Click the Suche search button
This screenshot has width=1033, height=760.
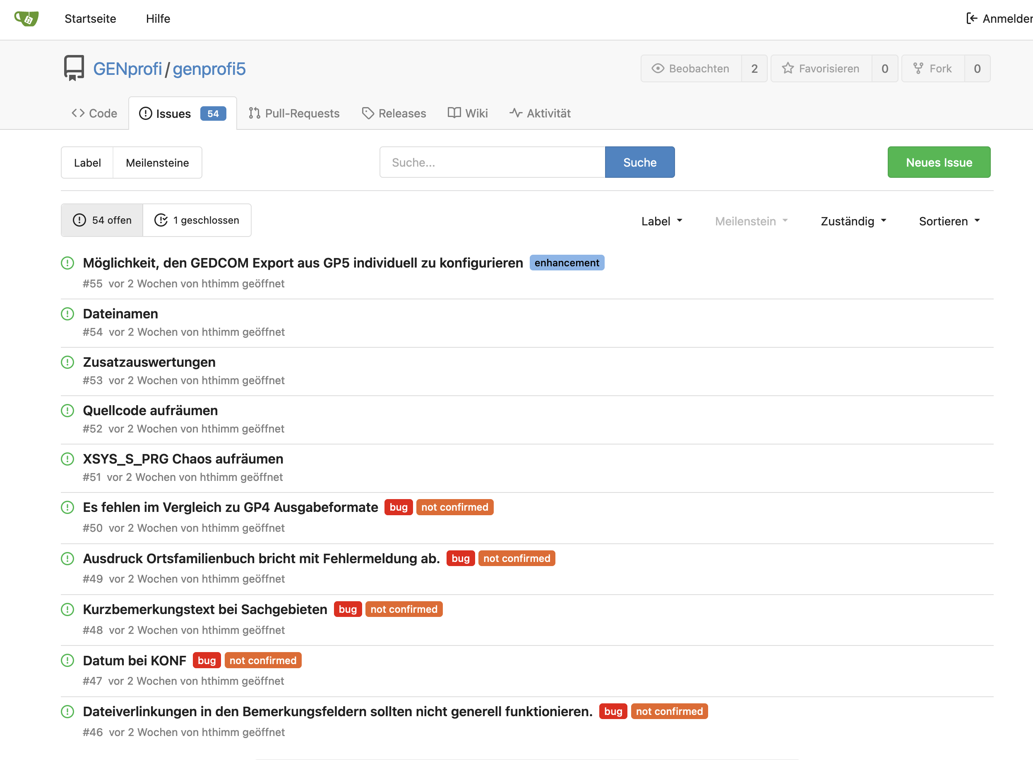point(640,162)
